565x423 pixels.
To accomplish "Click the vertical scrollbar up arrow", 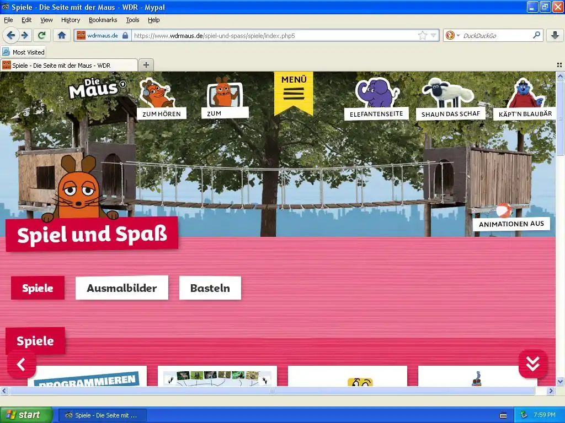I will 560,76.
